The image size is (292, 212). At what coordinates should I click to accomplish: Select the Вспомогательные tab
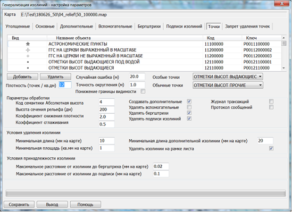coord(115,27)
